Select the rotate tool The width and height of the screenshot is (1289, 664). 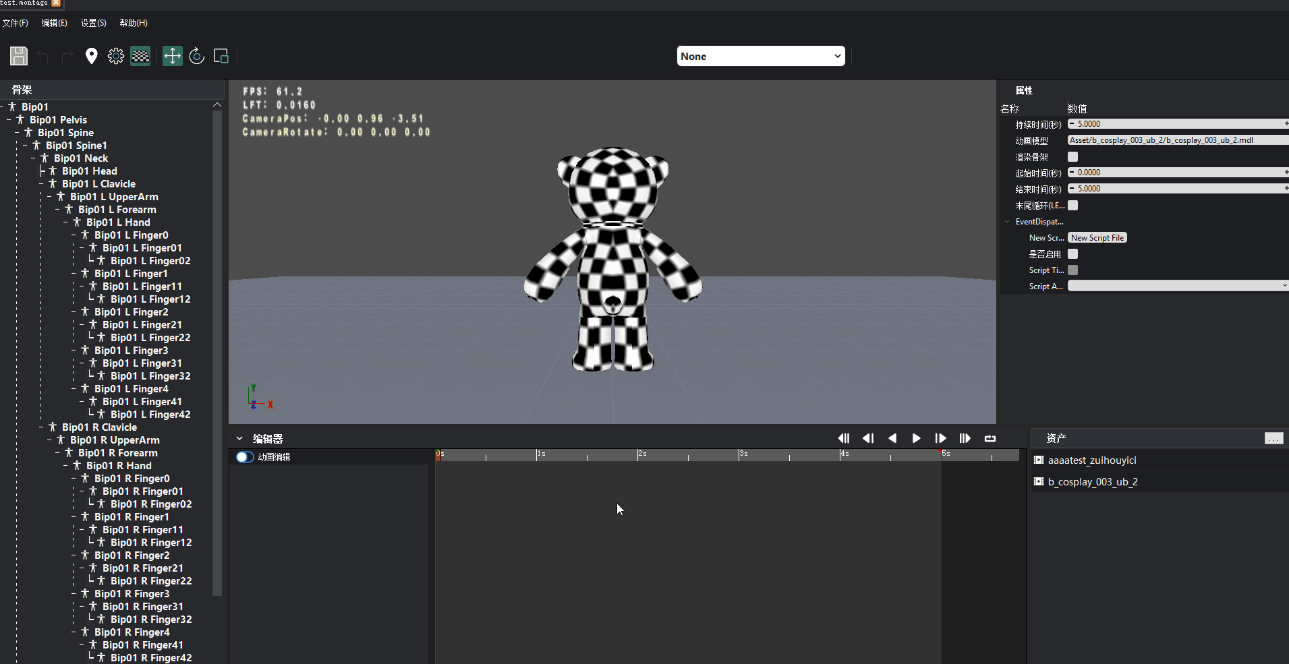coord(197,56)
